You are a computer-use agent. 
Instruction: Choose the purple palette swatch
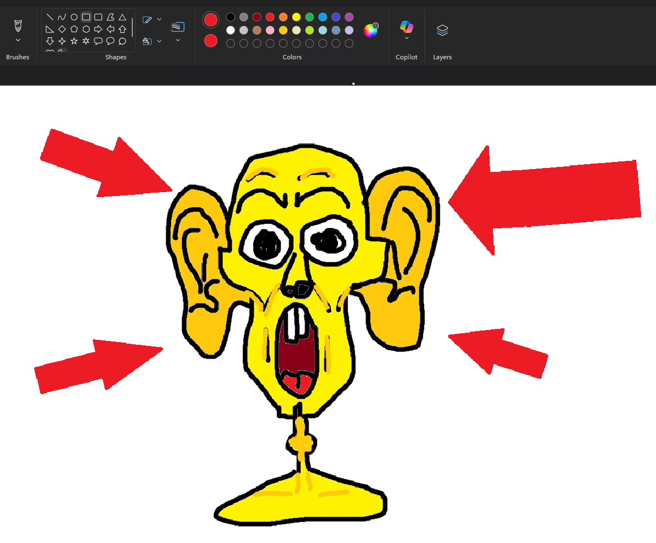coord(349,17)
